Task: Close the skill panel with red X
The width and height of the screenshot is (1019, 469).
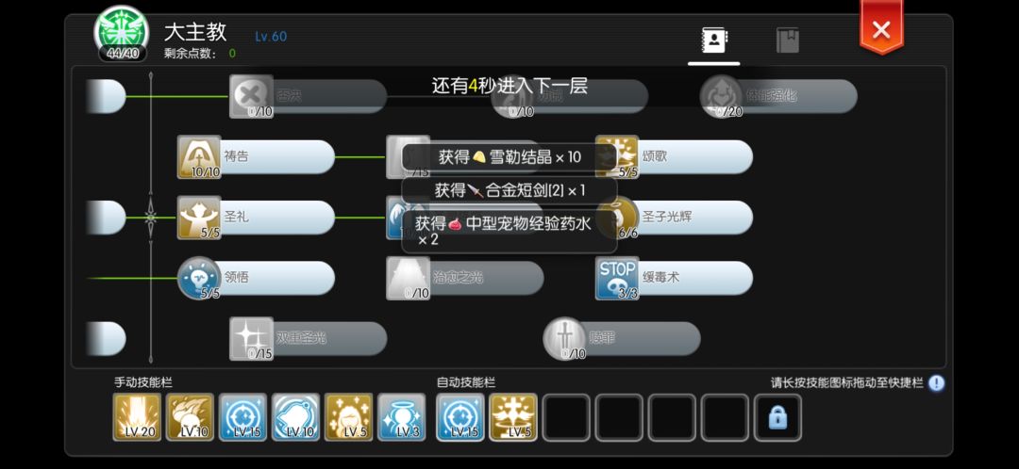Action: (x=881, y=29)
